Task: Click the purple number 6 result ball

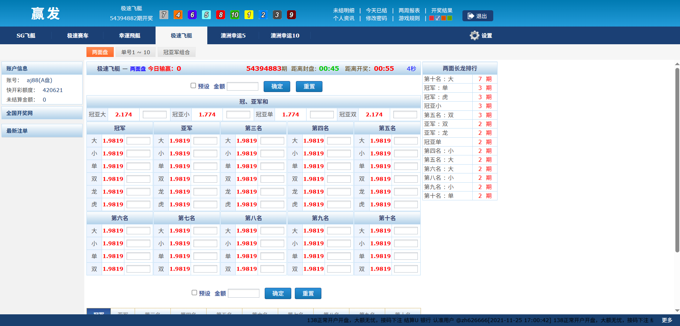Action: [192, 15]
